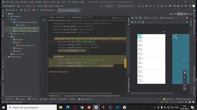This screenshot has width=197, height=110.
Task: Run the app with the play button
Action: pos(139,6)
